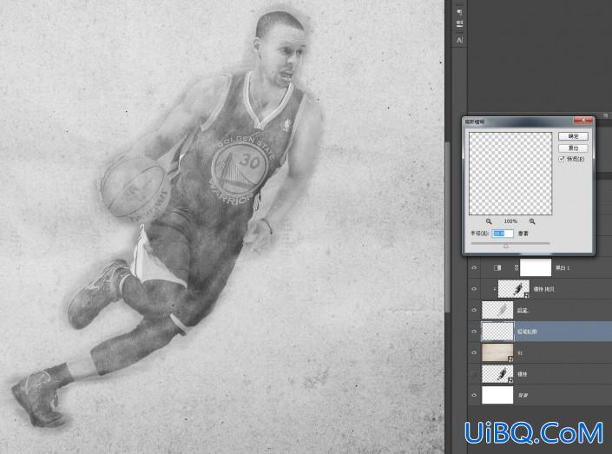
Task: Click the pencil sketch layer thumbnail
Action: [x=497, y=311]
